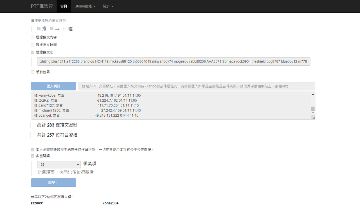360x209 pixels.
Task: Click the cano7127 comment row
Action: pos(86,105)
